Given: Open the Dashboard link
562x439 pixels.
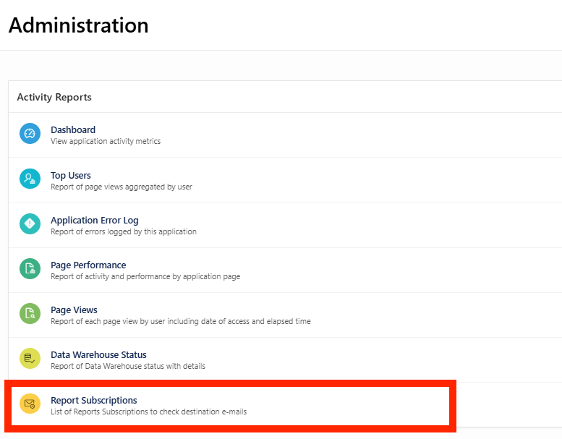Looking at the screenshot, I should coord(73,130).
